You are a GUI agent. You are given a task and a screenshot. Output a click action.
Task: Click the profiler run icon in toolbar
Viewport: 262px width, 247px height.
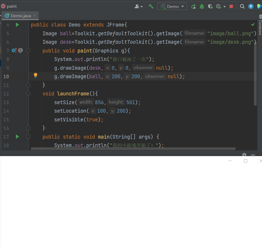tap(219, 7)
